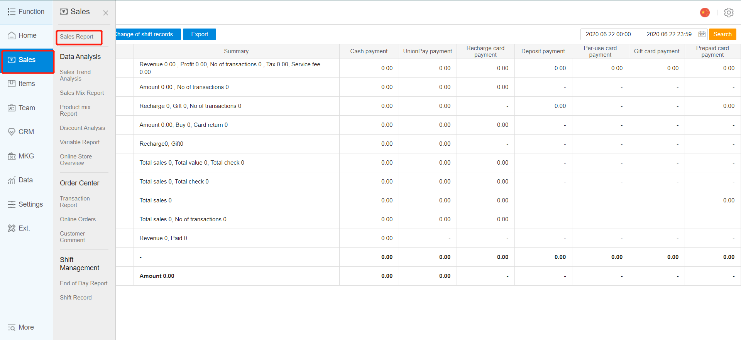
Task: Click the Sales panel header icon
Action: pyautogui.click(x=64, y=12)
